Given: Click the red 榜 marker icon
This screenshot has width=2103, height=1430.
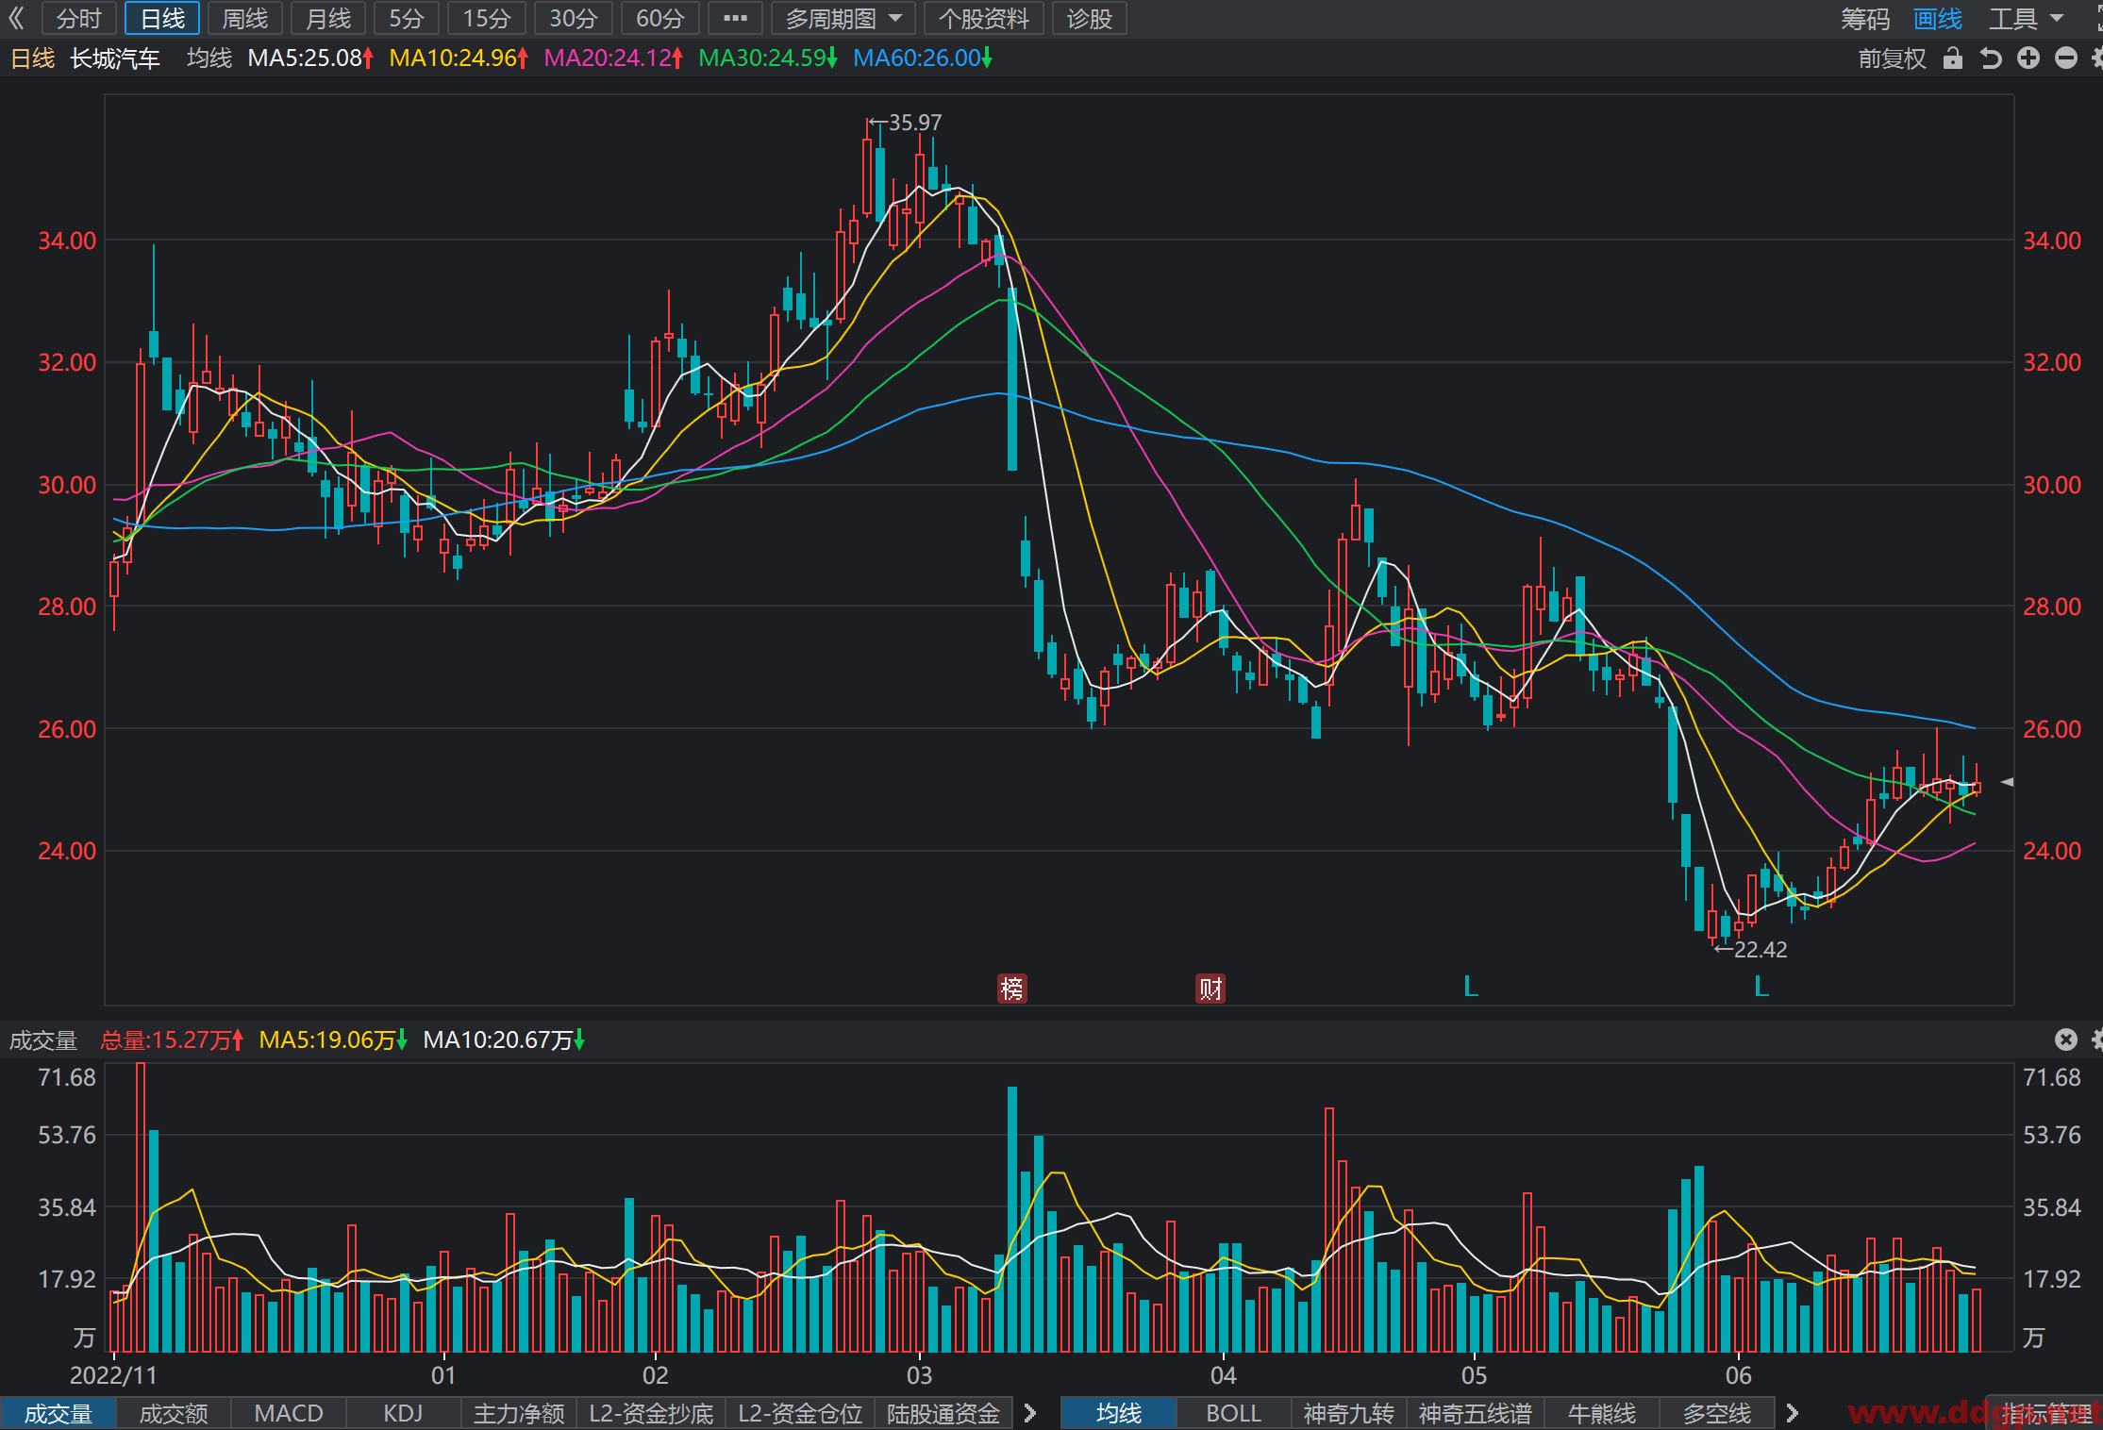Looking at the screenshot, I should click(x=1011, y=989).
